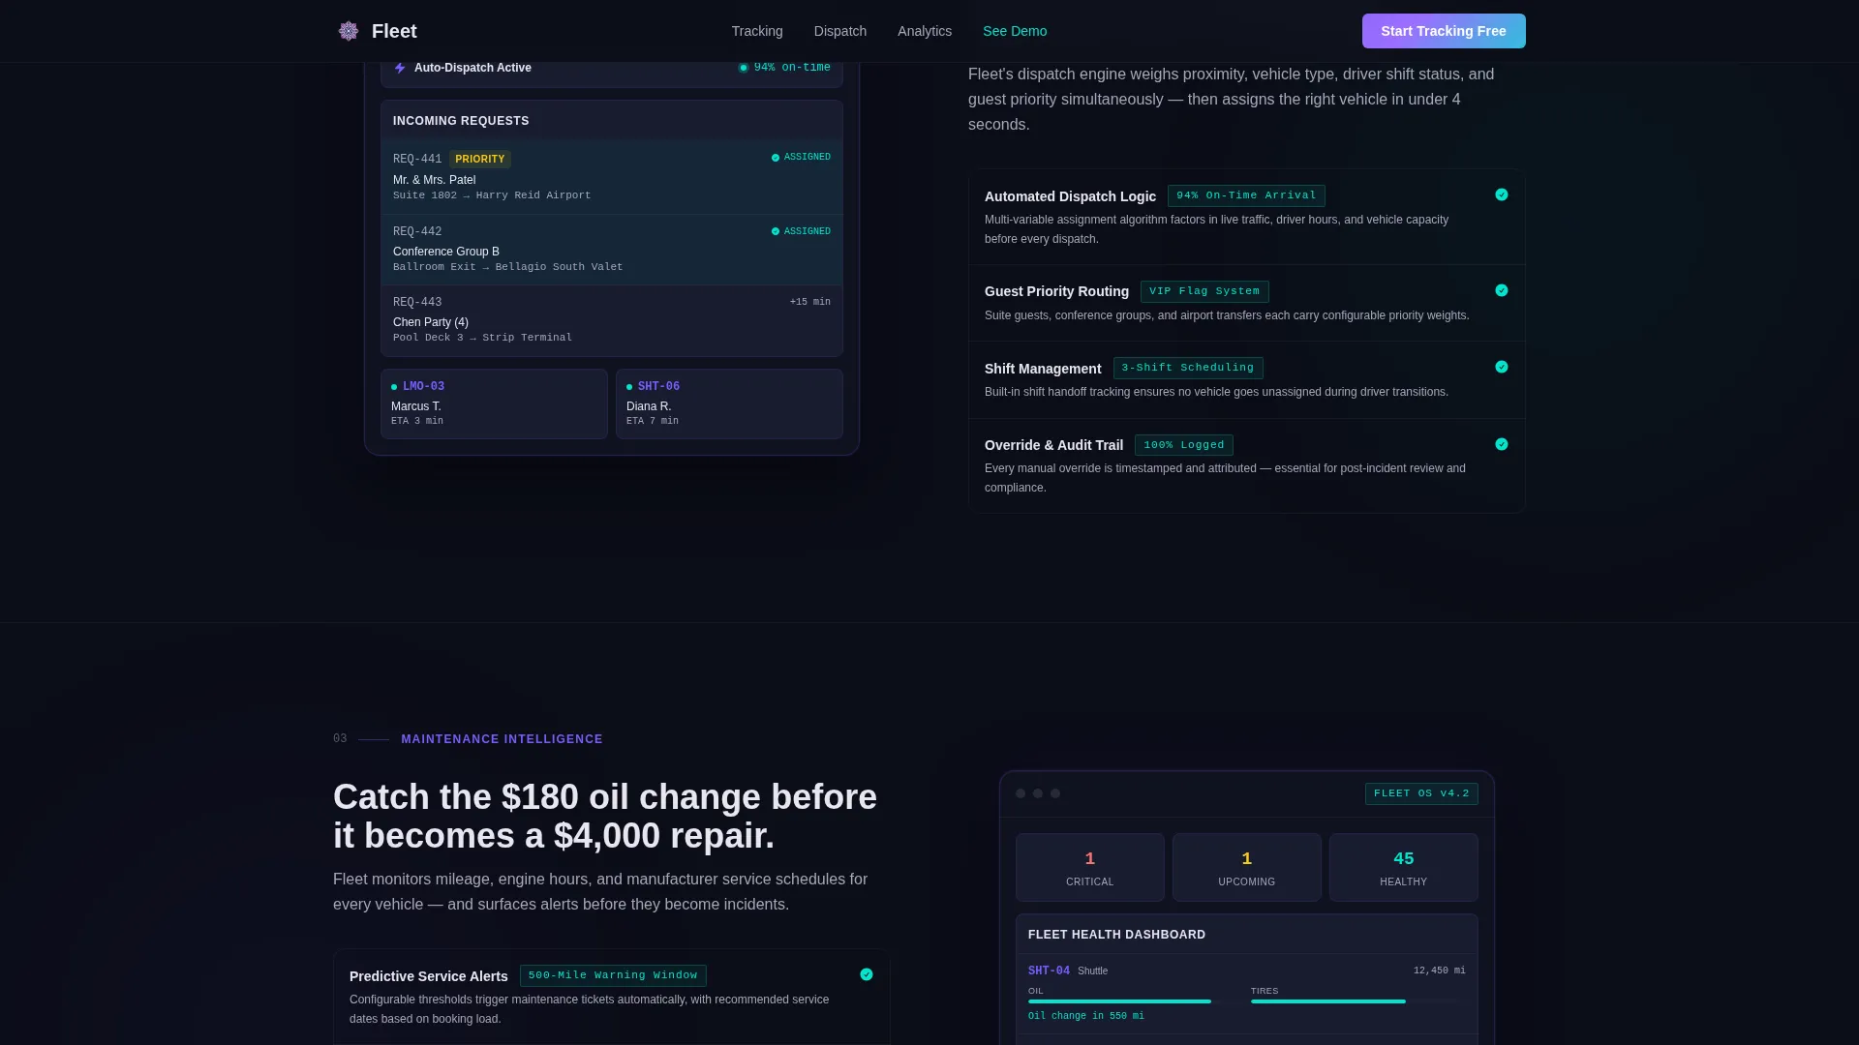
Task: Open the Tracking nav menu item
Action: [x=757, y=31]
